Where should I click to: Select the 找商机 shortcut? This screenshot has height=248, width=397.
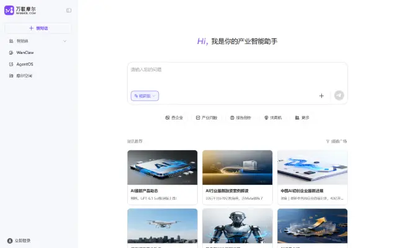[x=273, y=118]
